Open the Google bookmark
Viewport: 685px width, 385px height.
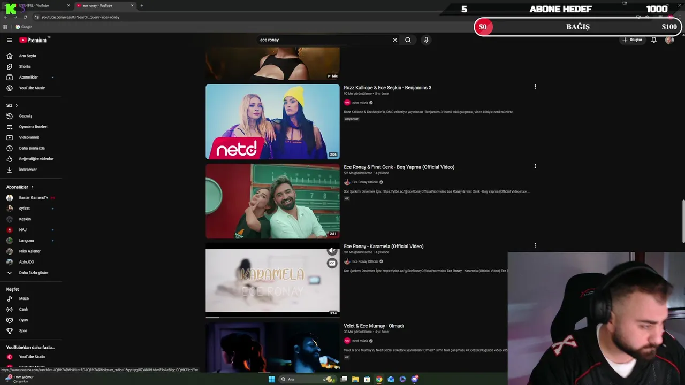(x=24, y=27)
